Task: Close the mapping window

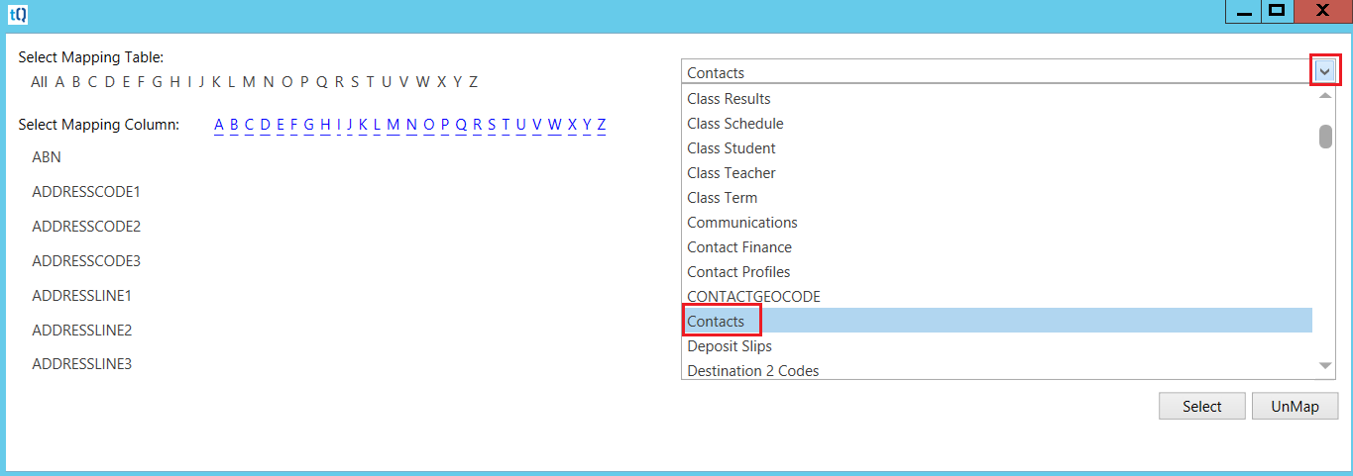Action: (1322, 11)
